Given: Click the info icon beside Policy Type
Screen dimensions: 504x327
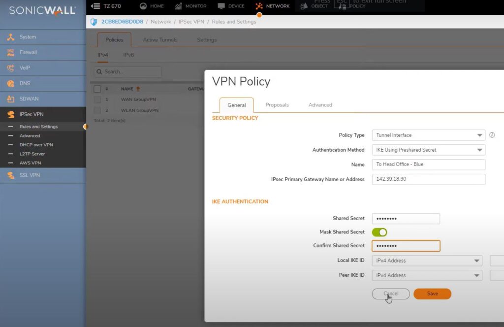Looking at the screenshot, I should click(x=492, y=135).
